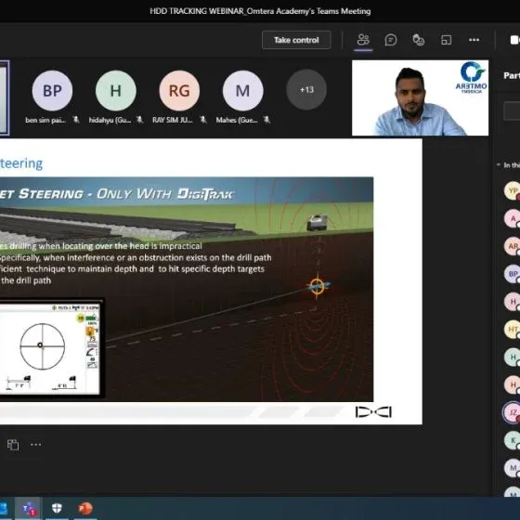Viewport: 520px width, 520px height.
Task: Select the presenter's video tile with Omtera logo
Action: [x=420, y=97]
